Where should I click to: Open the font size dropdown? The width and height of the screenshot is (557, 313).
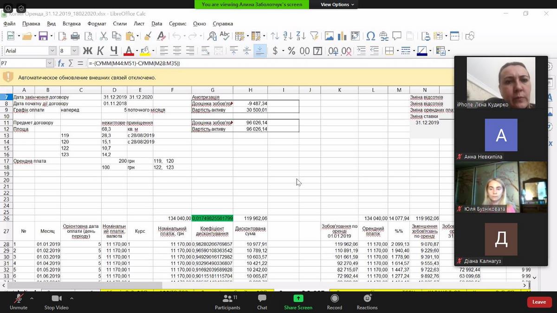[x=75, y=51]
